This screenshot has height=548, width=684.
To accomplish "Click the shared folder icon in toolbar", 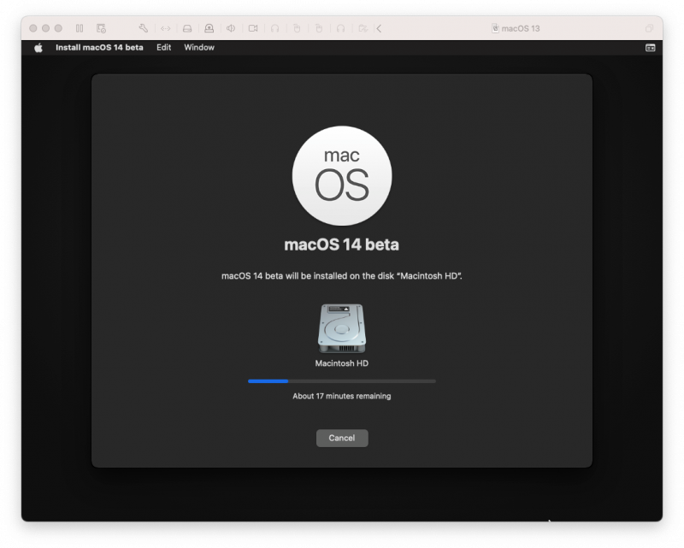I will 363,28.
